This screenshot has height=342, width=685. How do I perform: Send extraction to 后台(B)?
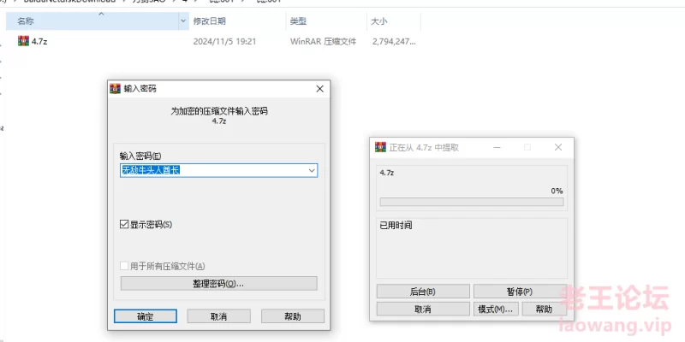coord(423,292)
